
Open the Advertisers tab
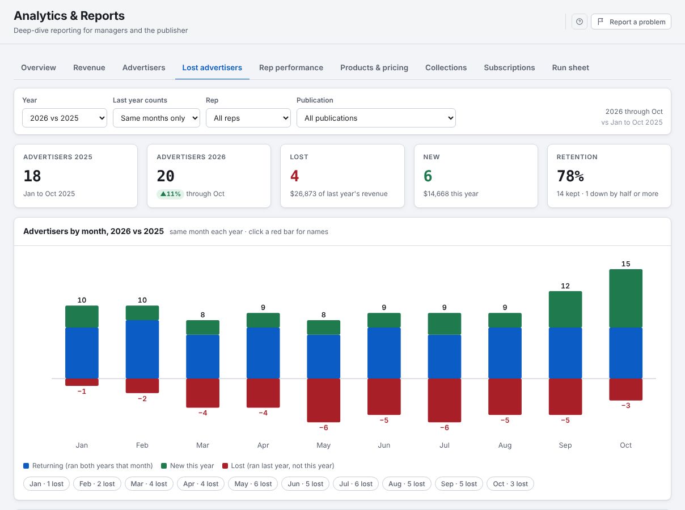point(144,67)
